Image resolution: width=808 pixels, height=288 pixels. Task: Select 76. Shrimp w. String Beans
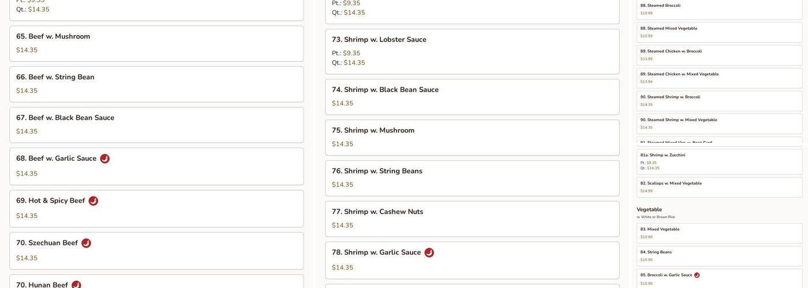point(472,178)
